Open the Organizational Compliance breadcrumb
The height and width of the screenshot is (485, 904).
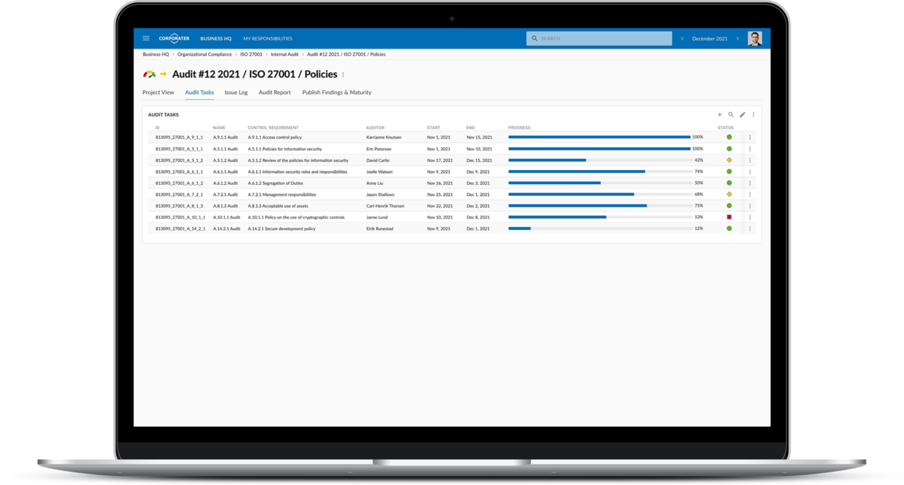[x=204, y=54]
